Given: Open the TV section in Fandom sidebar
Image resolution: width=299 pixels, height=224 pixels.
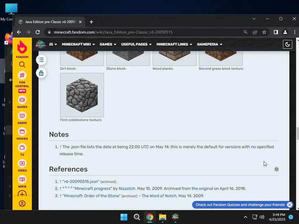Looking at the screenshot, I should click(x=22, y=150).
